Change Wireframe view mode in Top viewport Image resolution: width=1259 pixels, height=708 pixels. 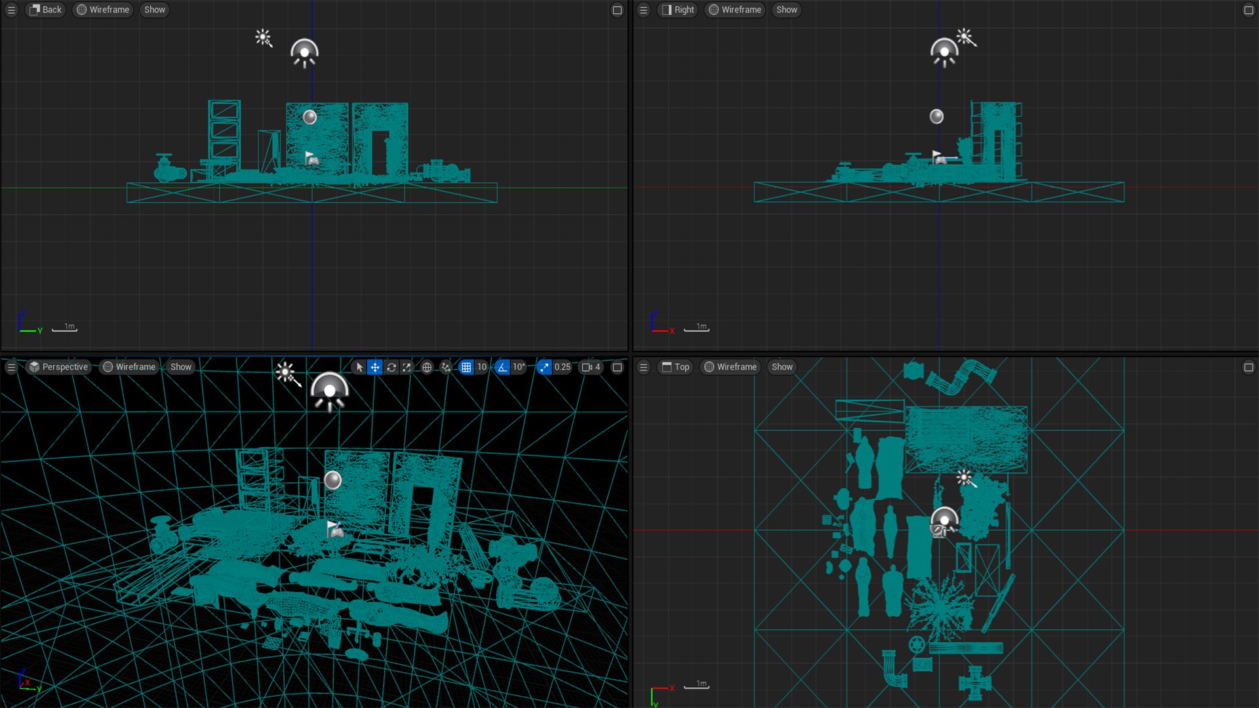tap(730, 367)
